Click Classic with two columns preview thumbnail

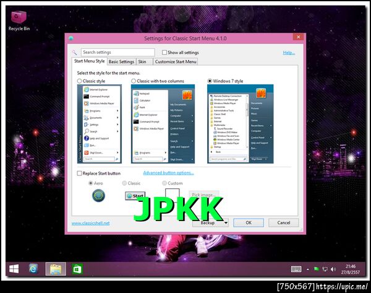(x=163, y=124)
